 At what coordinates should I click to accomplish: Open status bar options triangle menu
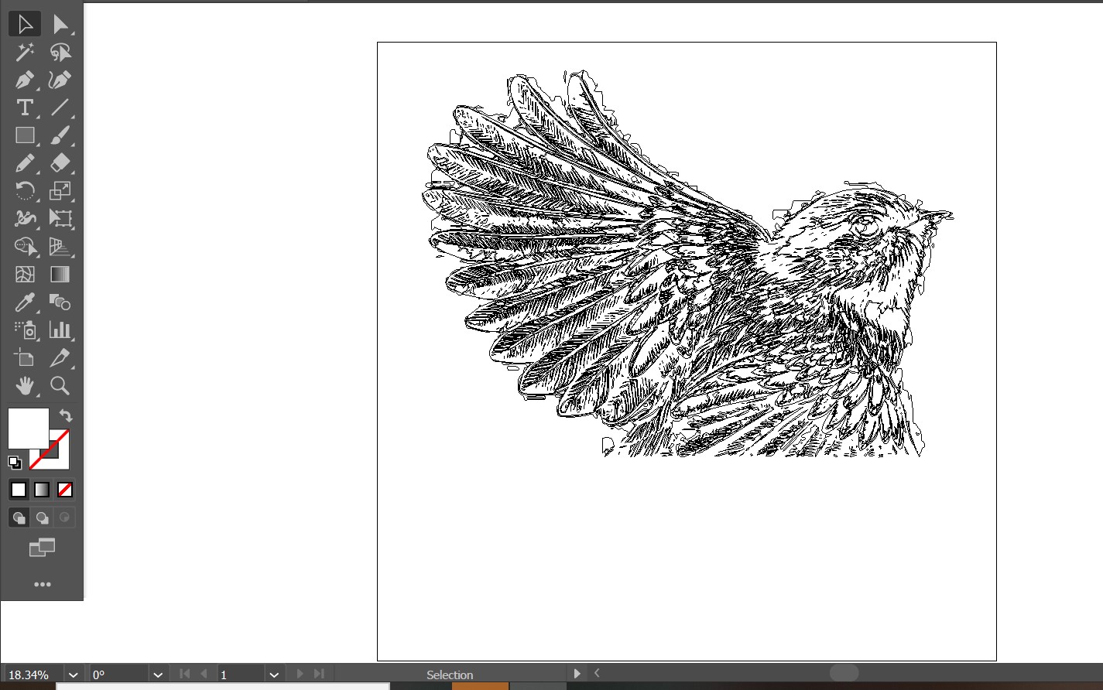577,674
